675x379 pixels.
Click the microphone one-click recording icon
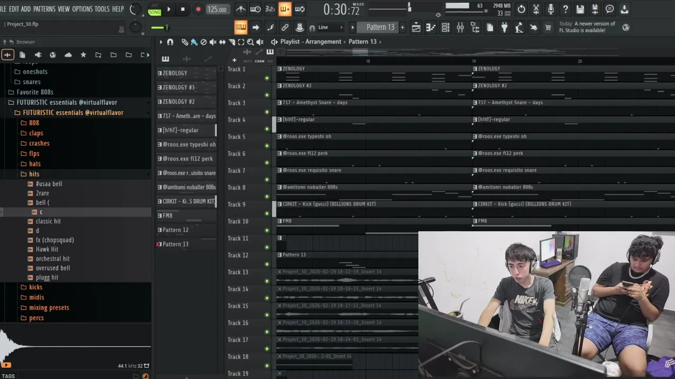(551, 9)
